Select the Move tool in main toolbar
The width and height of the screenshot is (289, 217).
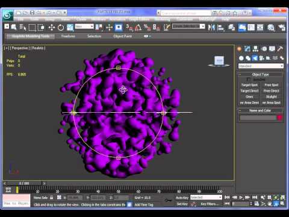(52, 27)
